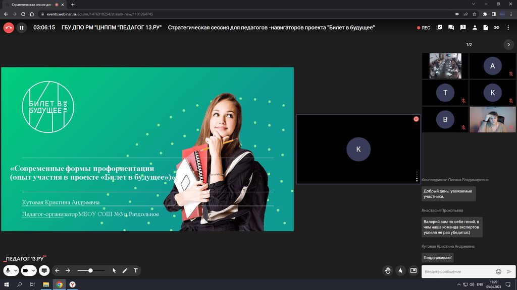Go to previous presentation slide

click(x=58, y=270)
